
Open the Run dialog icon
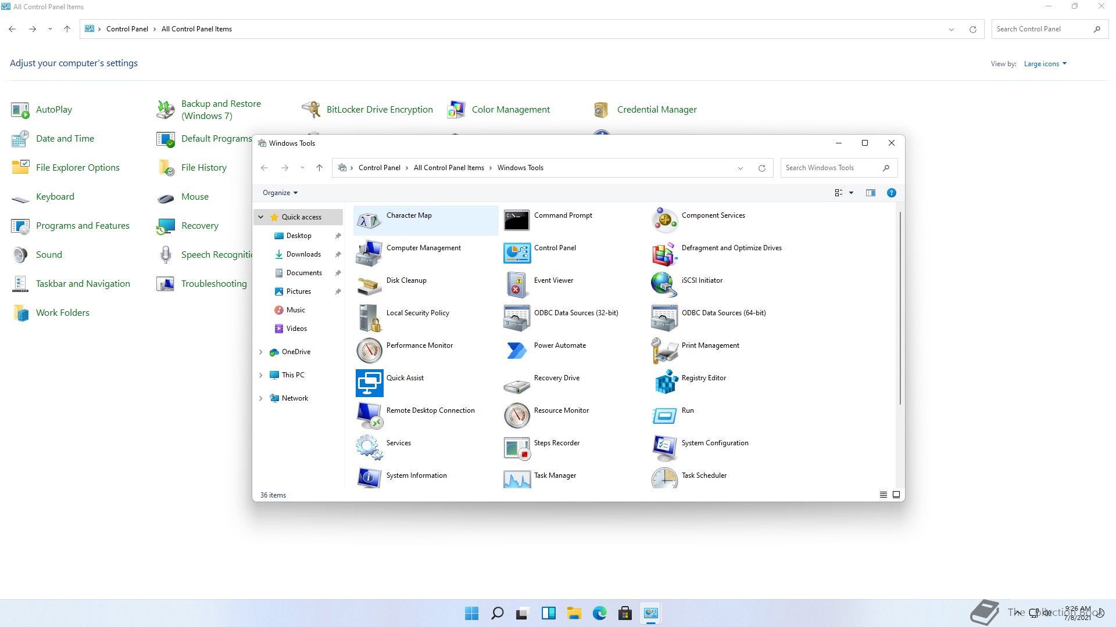click(x=664, y=416)
